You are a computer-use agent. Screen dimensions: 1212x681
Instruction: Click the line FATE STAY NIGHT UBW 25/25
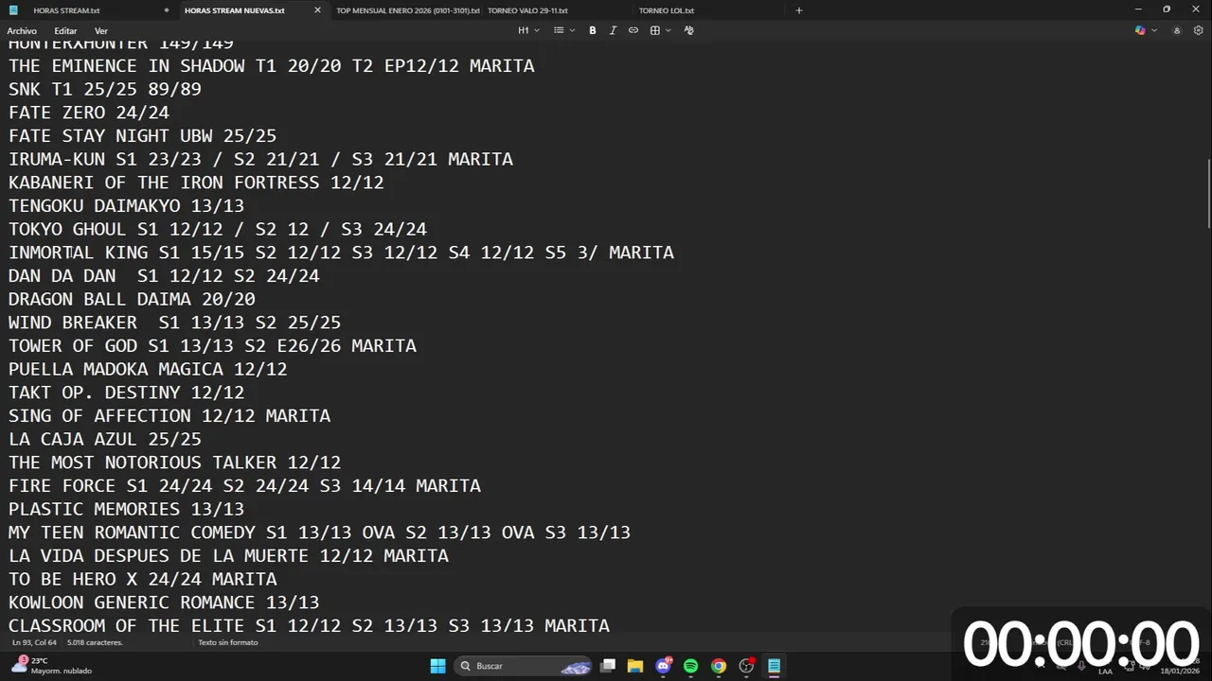pos(142,136)
